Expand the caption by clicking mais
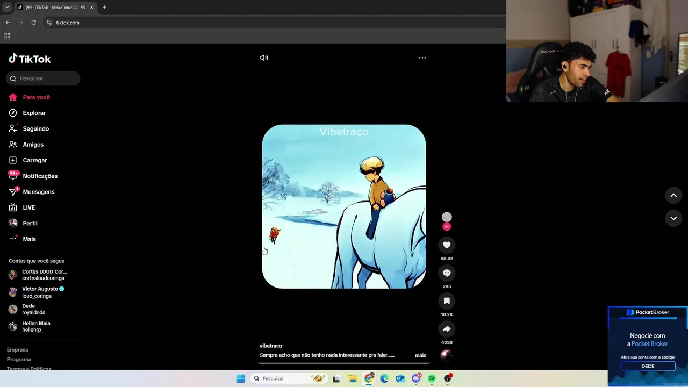 420,355
